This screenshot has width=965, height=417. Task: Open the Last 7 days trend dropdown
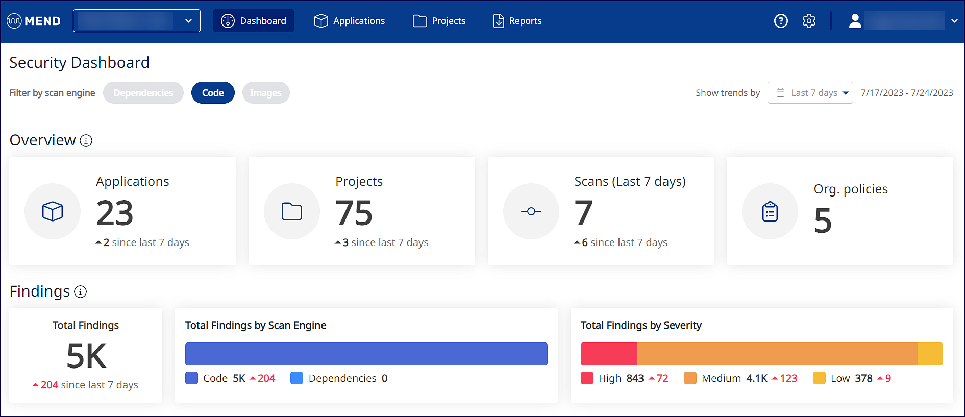click(810, 93)
